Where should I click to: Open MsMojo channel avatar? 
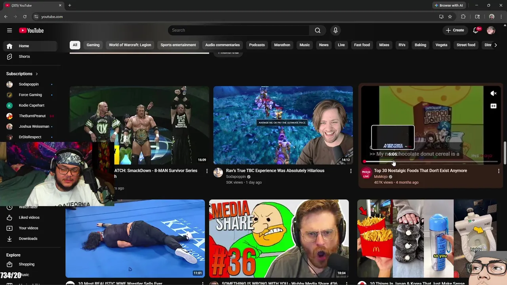click(x=366, y=173)
